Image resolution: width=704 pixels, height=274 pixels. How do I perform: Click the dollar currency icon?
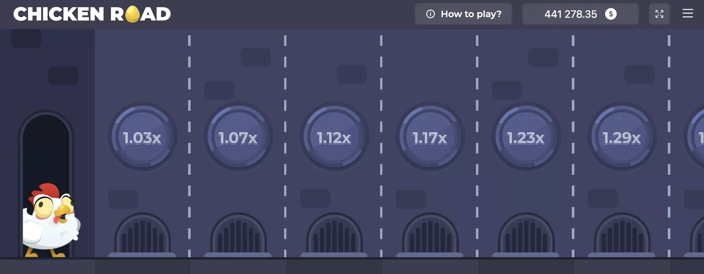(611, 14)
